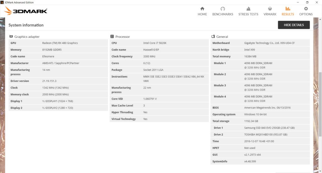Open the Stress Tests chart icon

pos(248,9)
